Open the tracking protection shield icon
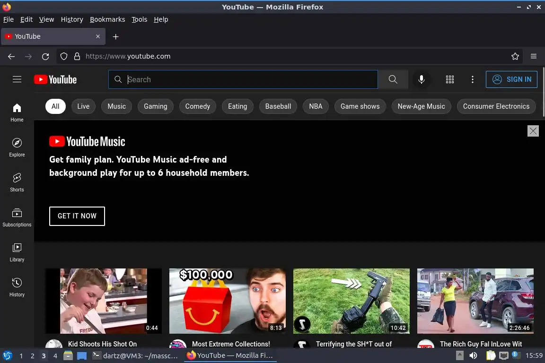The height and width of the screenshot is (363, 545). click(x=63, y=56)
